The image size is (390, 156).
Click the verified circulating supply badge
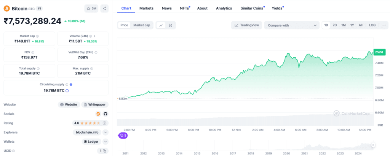point(71,85)
